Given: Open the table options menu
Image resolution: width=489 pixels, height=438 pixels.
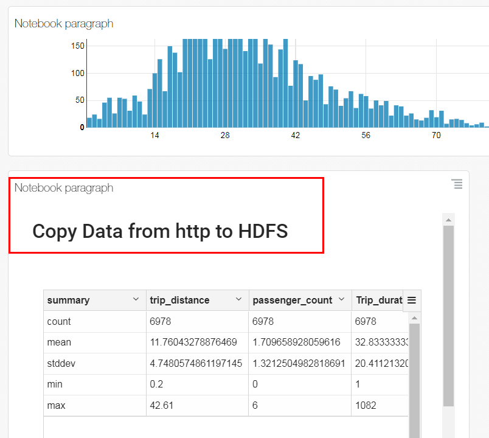Looking at the screenshot, I should click(412, 300).
